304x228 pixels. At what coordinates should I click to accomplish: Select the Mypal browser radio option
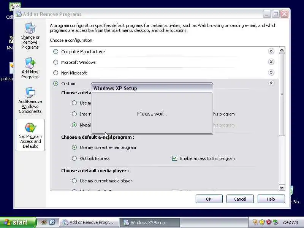tap(74, 125)
